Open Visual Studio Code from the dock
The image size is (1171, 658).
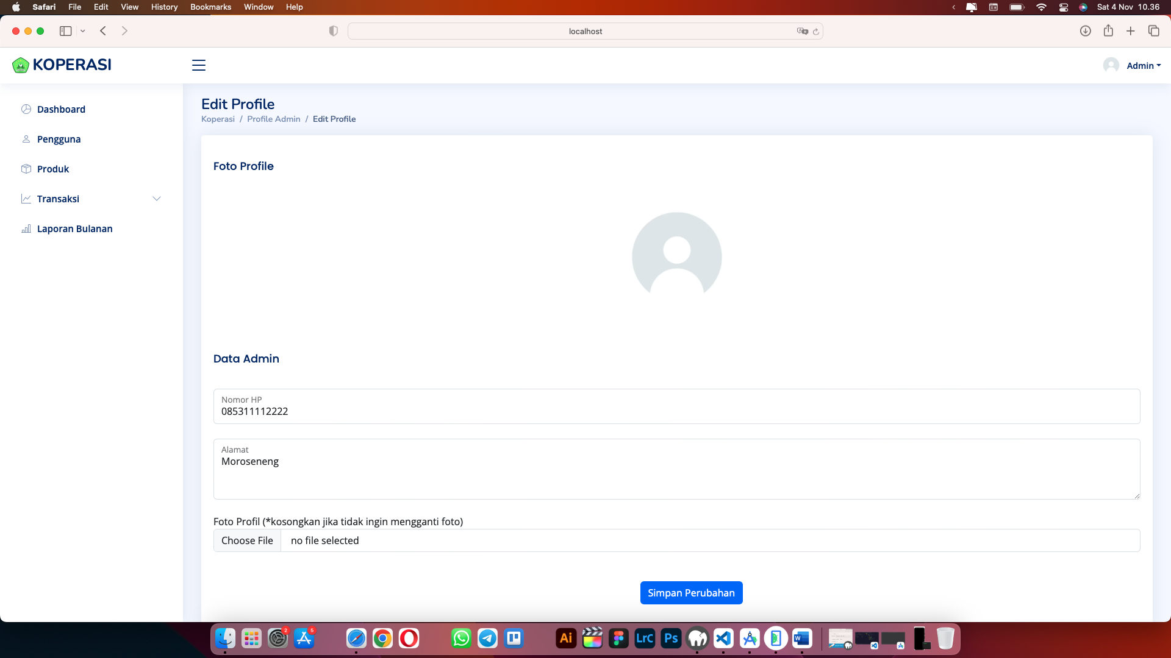tap(723, 639)
